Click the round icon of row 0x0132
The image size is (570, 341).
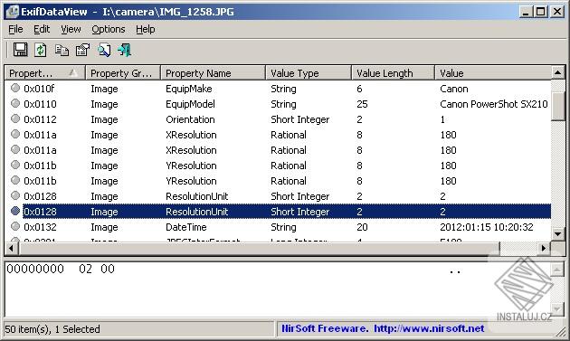point(14,226)
